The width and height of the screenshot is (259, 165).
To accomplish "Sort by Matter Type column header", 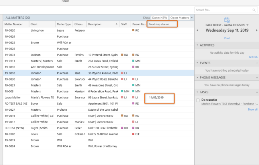I will [x=64, y=24].
